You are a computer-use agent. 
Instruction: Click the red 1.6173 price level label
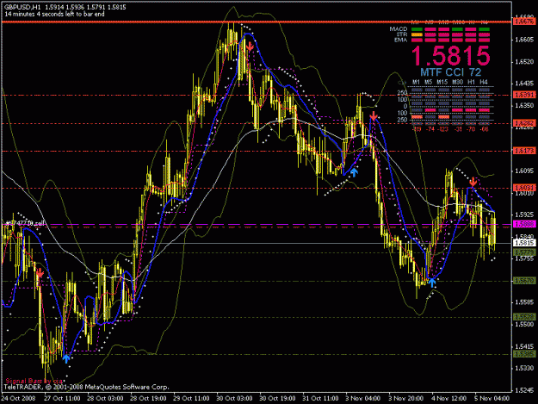(524, 151)
